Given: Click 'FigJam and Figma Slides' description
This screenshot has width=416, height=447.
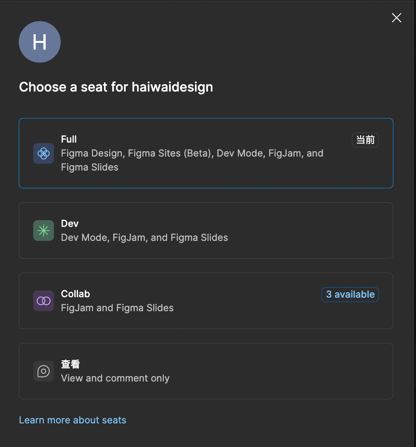Looking at the screenshot, I should [x=117, y=308].
